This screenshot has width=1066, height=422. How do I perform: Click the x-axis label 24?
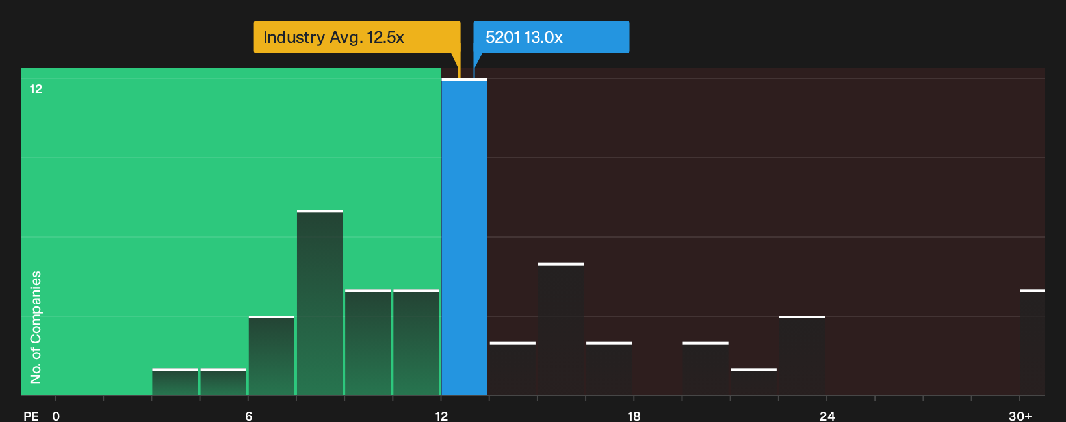tap(827, 416)
